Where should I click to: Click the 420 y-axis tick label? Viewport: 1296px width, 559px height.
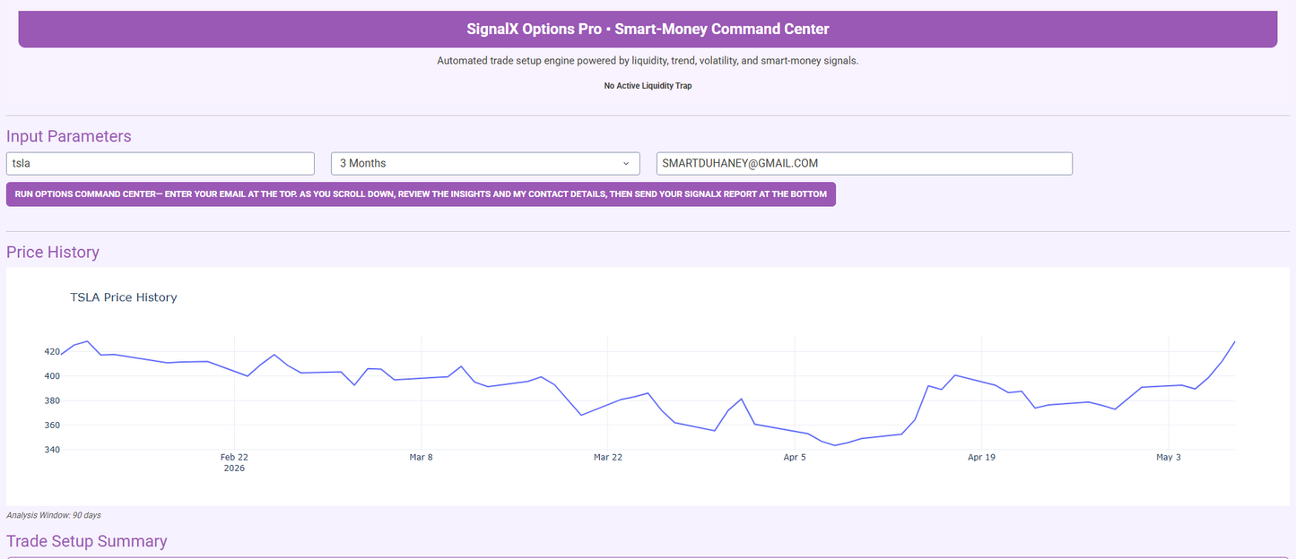click(50, 351)
